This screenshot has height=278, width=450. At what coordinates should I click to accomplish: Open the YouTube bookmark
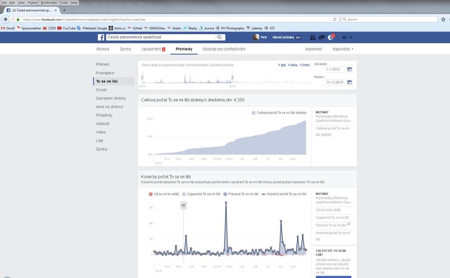[66, 28]
